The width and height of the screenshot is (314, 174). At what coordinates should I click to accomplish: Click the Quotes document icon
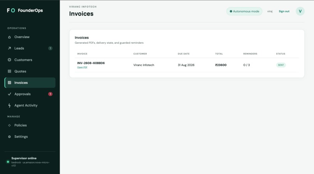(x=9, y=71)
